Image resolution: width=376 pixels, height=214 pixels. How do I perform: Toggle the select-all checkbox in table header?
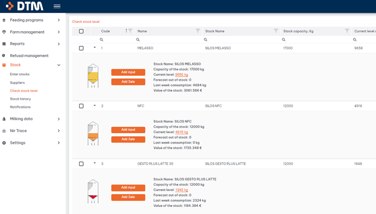pyautogui.click(x=81, y=31)
